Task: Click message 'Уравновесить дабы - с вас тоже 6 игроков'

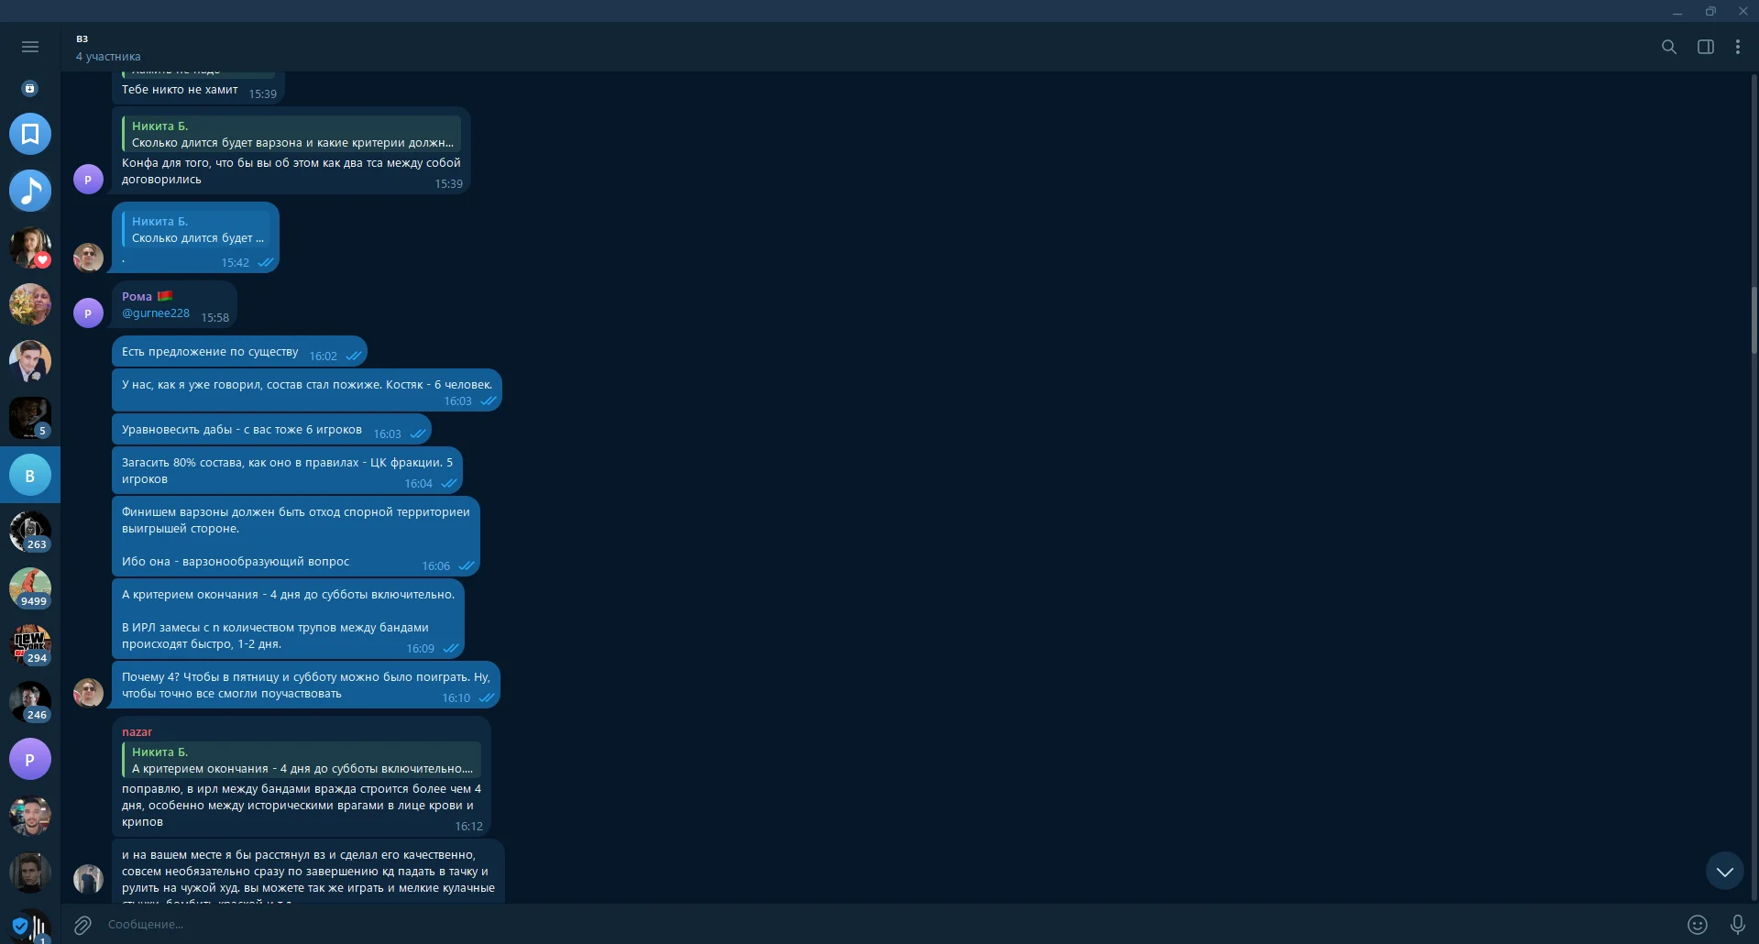Action: coord(271,431)
